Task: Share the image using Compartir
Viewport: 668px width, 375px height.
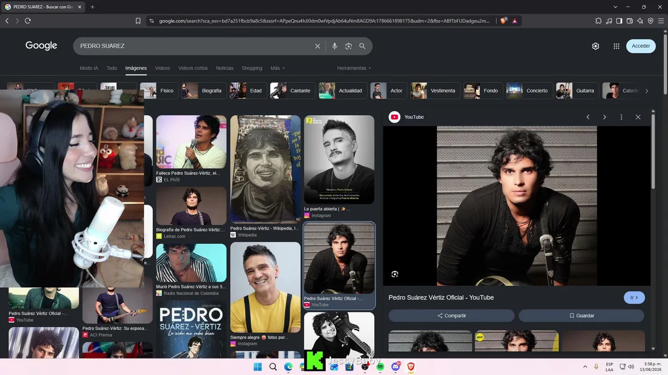Action: [x=451, y=316]
